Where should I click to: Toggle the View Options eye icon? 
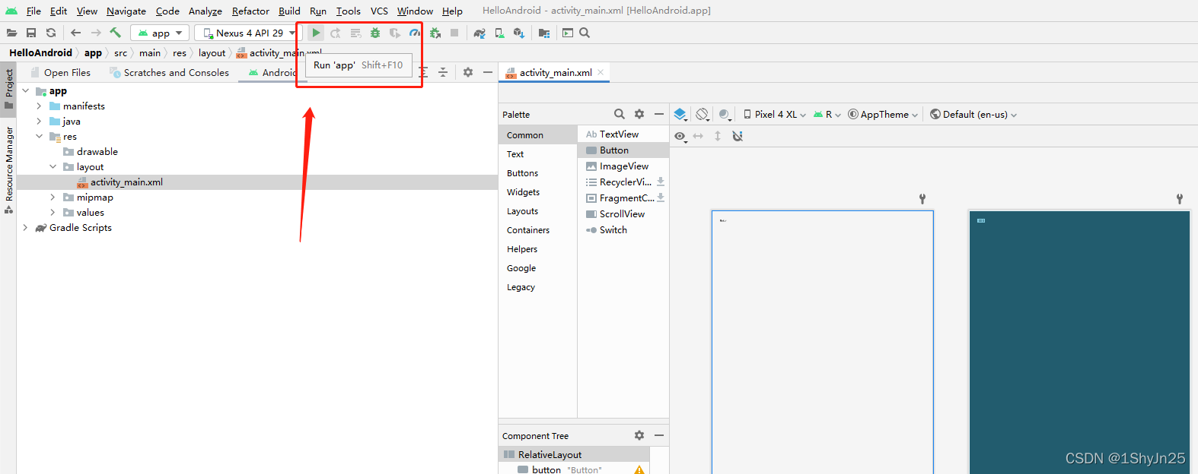click(680, 136)
